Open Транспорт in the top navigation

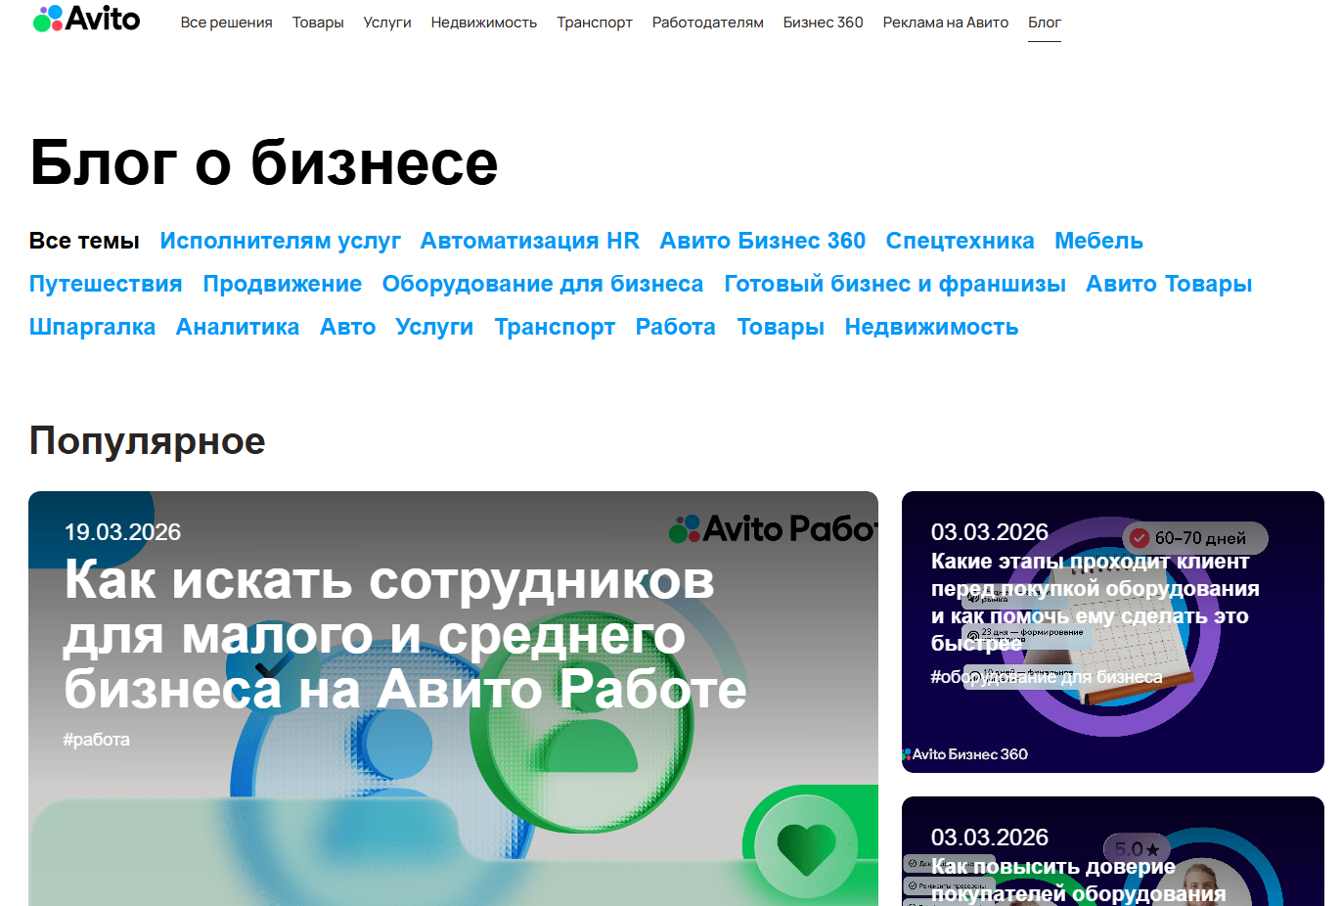point(595,23)
